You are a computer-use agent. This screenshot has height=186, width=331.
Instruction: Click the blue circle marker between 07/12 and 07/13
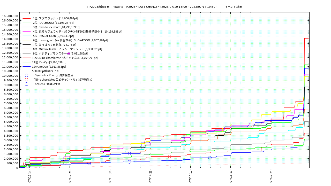(x=89, y=163)
